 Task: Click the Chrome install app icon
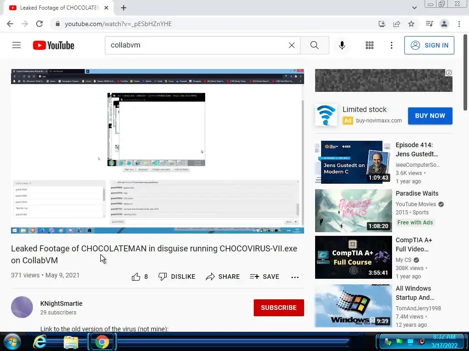(382, 24)
